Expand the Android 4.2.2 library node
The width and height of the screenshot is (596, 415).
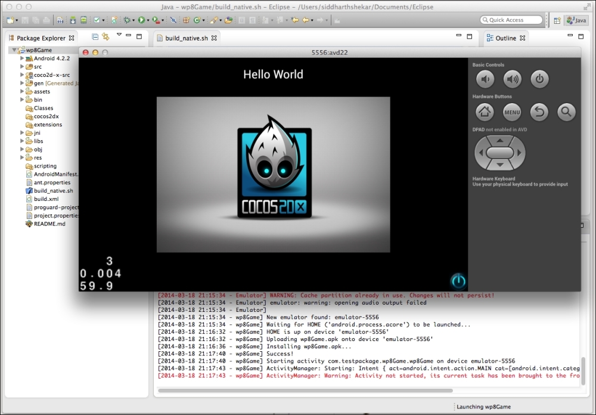(22, 58)
